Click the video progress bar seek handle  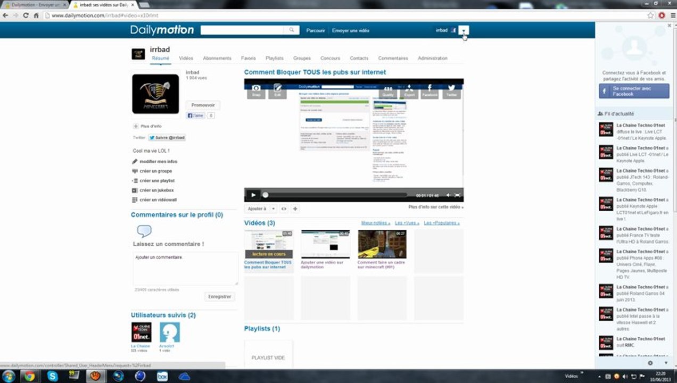click(265, 195)
